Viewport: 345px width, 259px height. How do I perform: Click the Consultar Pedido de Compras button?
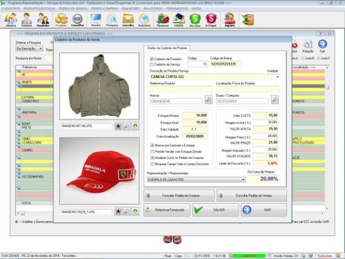point(179,195)
